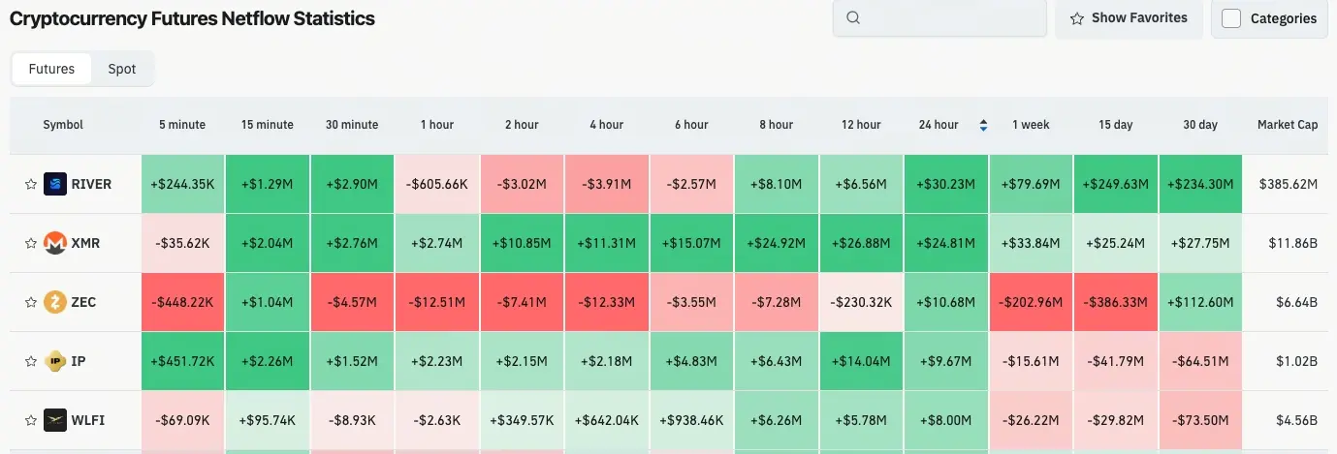This screenshot has width=1337, height=454.
Task: Select the -$64.51M cell
Action: pyautogui.click(x=1200, y=361)
